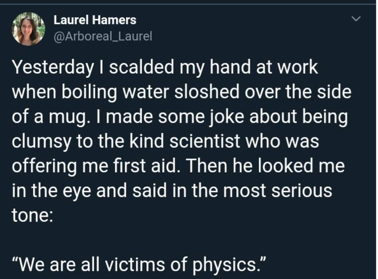Click the word "scalded" in first line
This screenshot has height=279, width=378.
[142, 67]
